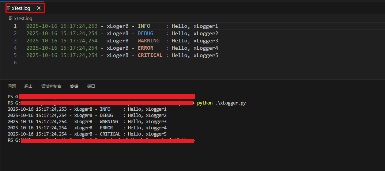Image resolution: width=385 pixels, height=171 pixels.
Task: Click editor timestamp 2025-10-16 15:17:24,253
Action: 62,26
